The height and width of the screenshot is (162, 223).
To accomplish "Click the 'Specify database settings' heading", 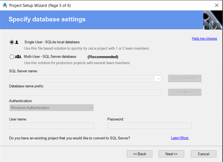I will 47,19.
